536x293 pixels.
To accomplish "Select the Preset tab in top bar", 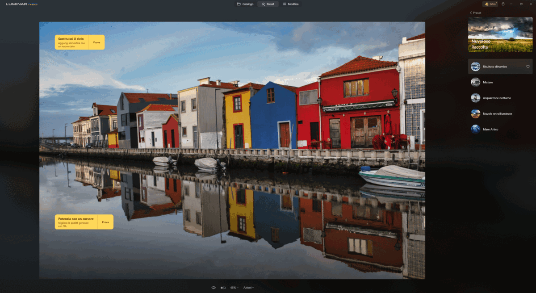I will coord(268,4).
